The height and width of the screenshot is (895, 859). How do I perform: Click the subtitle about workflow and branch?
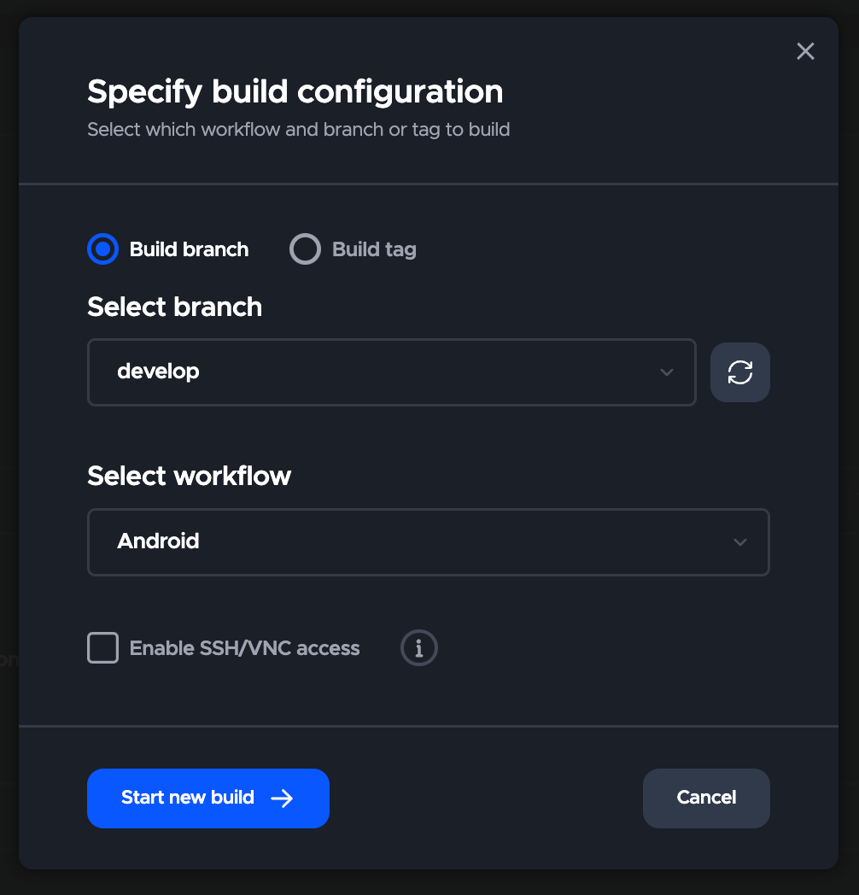[299, 130]
